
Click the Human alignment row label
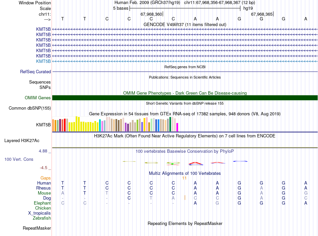point(44,183)
